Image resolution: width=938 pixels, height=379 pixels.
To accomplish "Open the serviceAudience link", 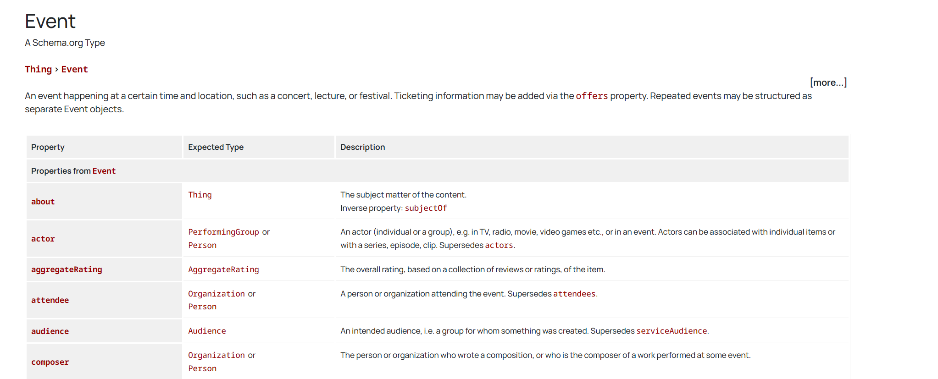I will pos(671,331).
